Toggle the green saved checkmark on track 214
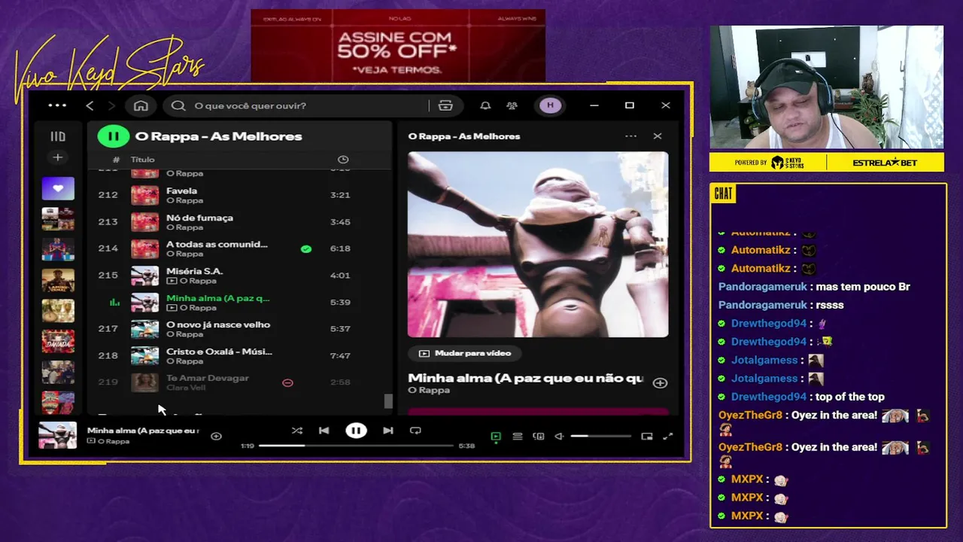Screen dimensions: 963x542 point(306,248)
